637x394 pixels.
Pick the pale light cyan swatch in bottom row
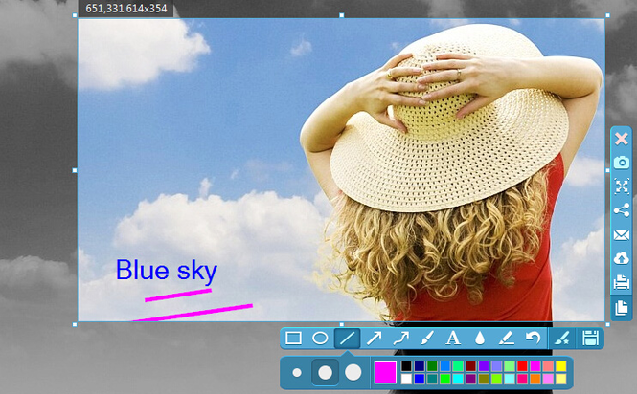510,379
